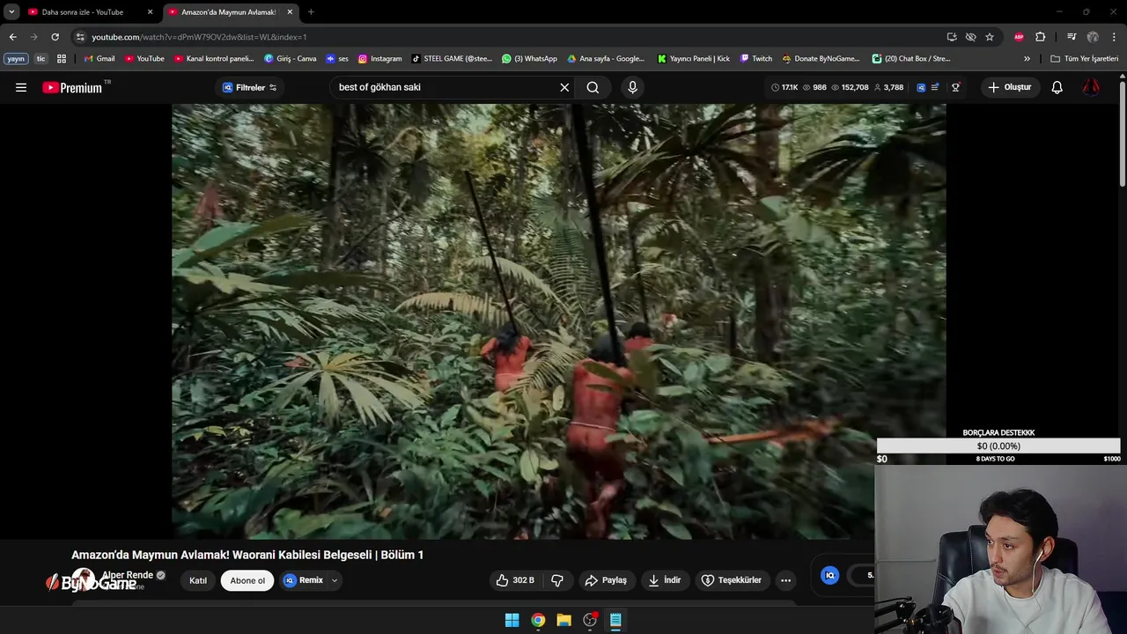Click the 152,708 vidIQ stat
Screen dimensions: 1127x634
[x=849, y=87]
